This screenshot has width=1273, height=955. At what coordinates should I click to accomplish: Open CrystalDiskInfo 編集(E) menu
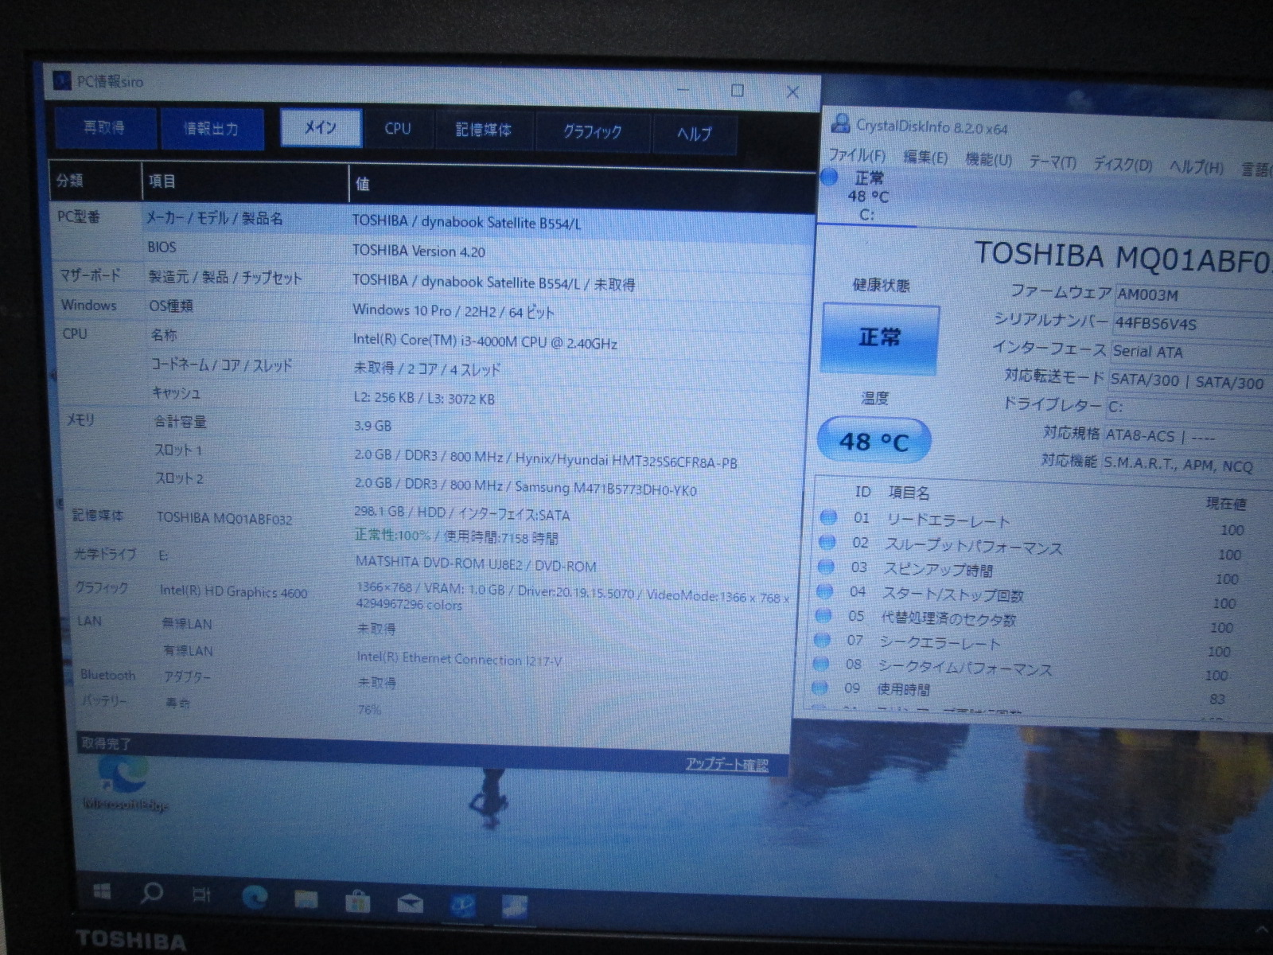925,158
